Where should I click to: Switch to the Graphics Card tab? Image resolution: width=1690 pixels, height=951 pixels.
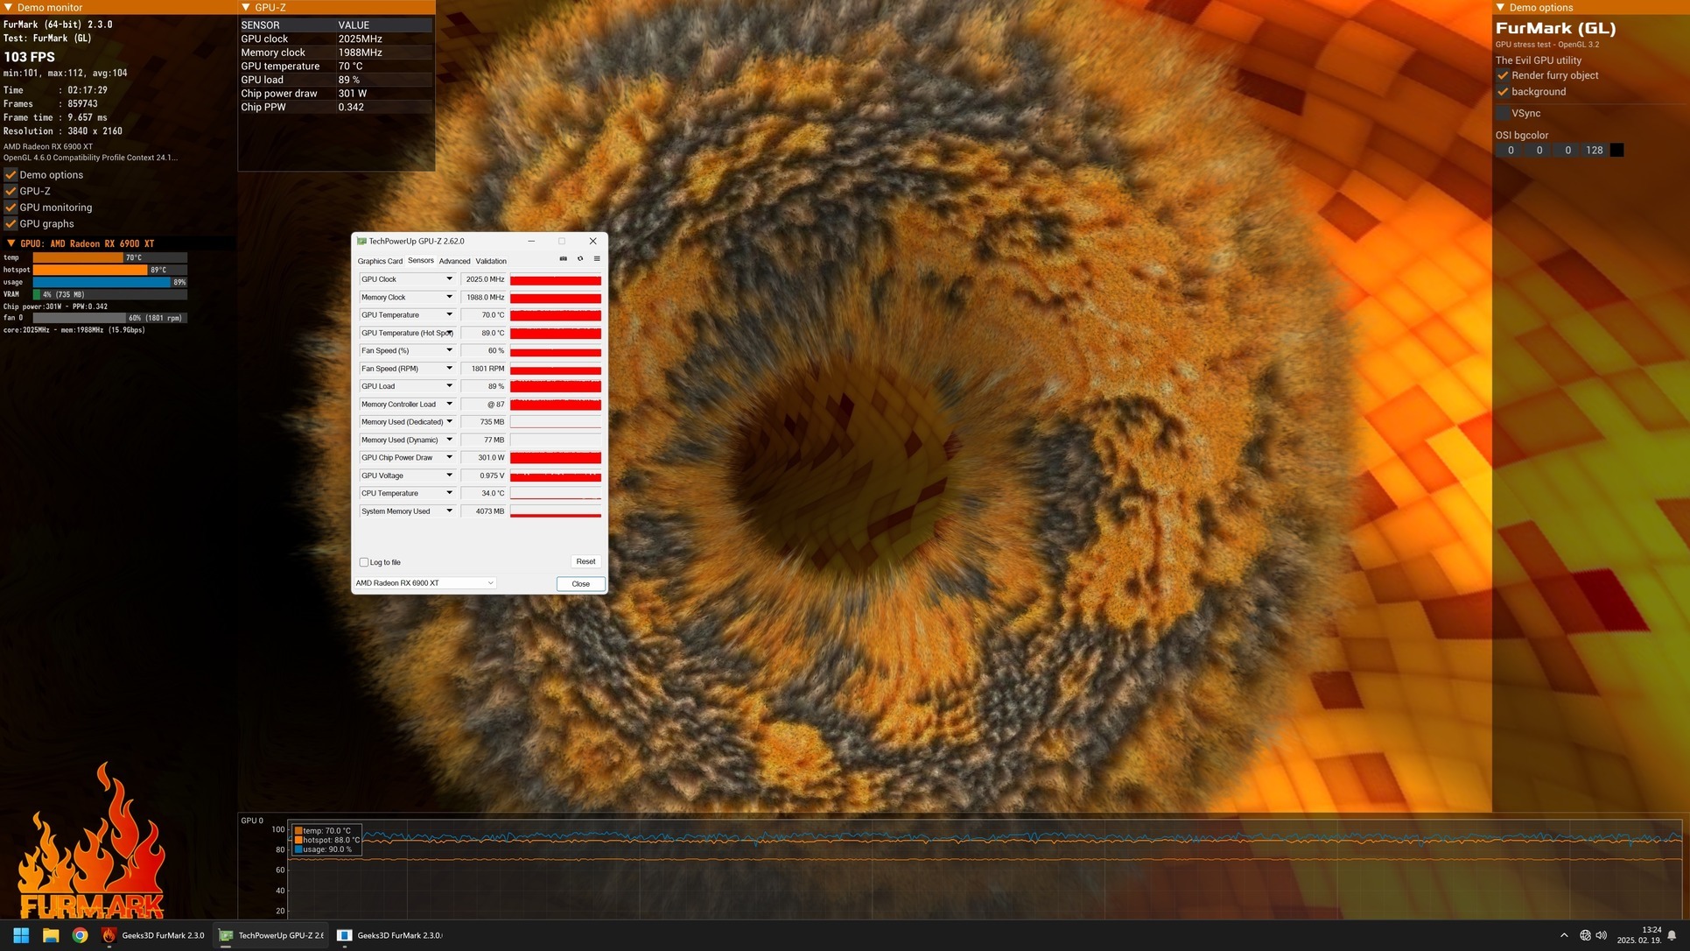click(x=380, y=261)
